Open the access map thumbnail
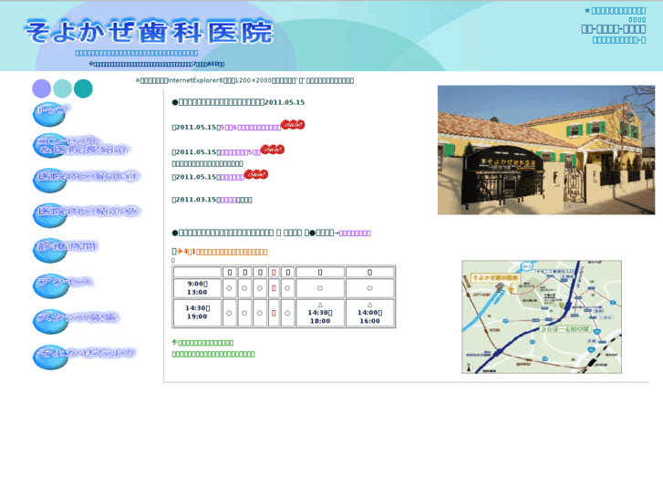663x497 pixels. [541, 316]
